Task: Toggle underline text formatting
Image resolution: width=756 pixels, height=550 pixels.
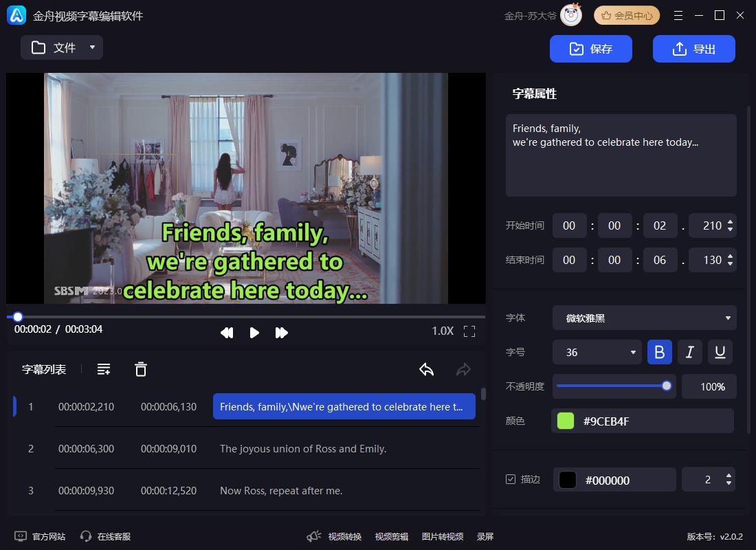Action: pos(720,352)
